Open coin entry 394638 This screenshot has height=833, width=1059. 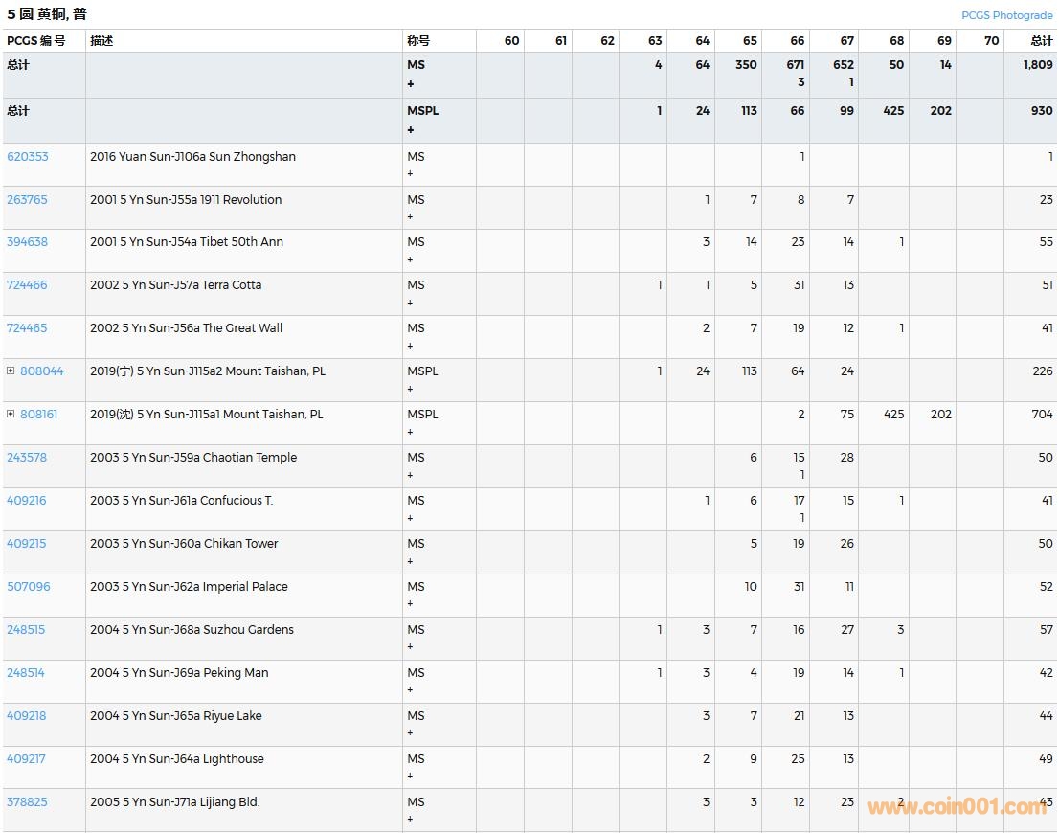coord(27,242)
